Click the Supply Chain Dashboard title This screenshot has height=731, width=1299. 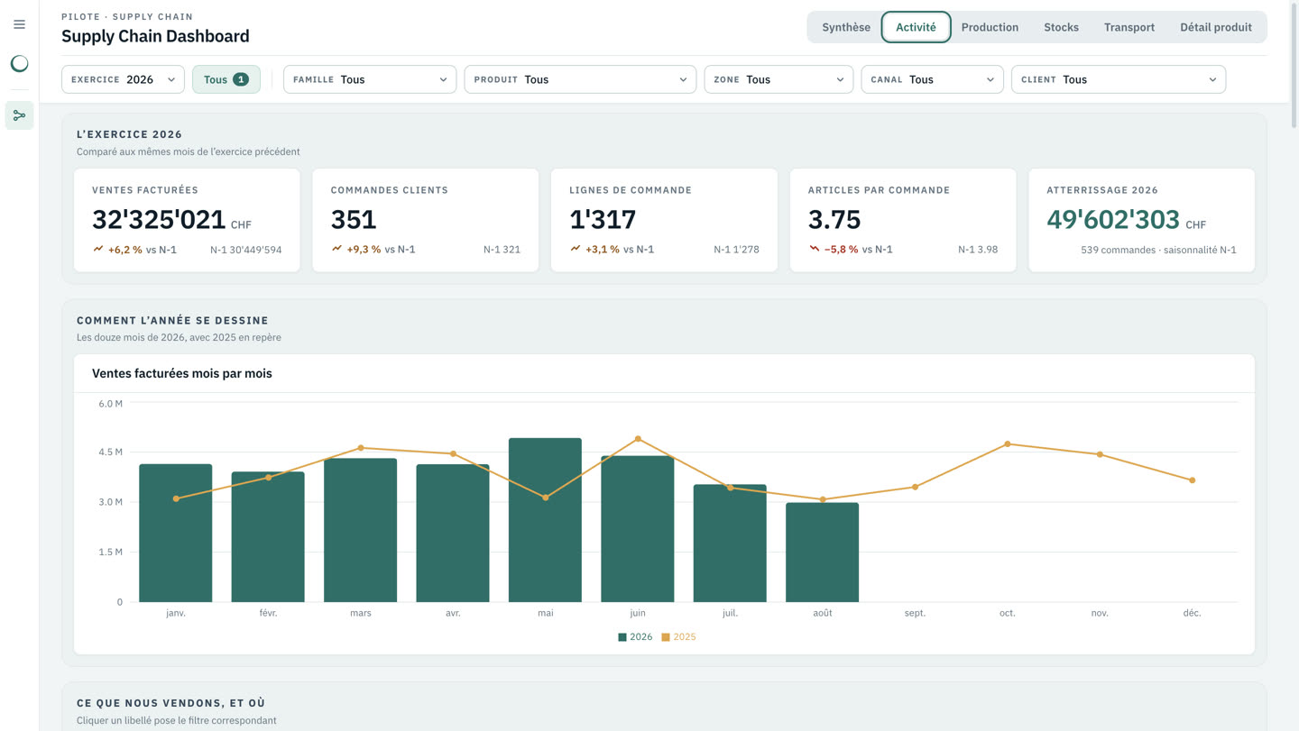(155, 36)
